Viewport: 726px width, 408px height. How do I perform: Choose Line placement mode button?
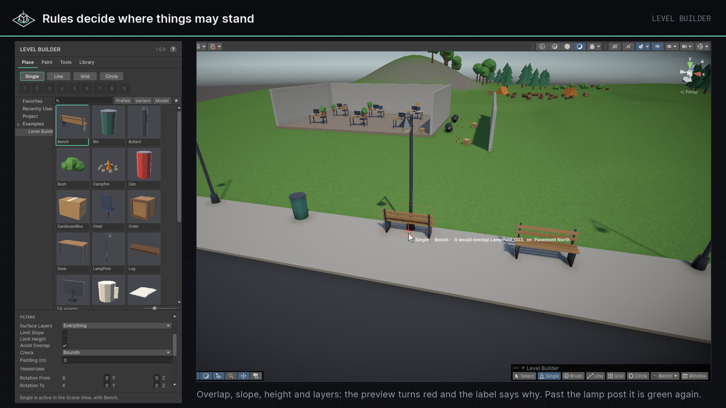tap(59, 76)
